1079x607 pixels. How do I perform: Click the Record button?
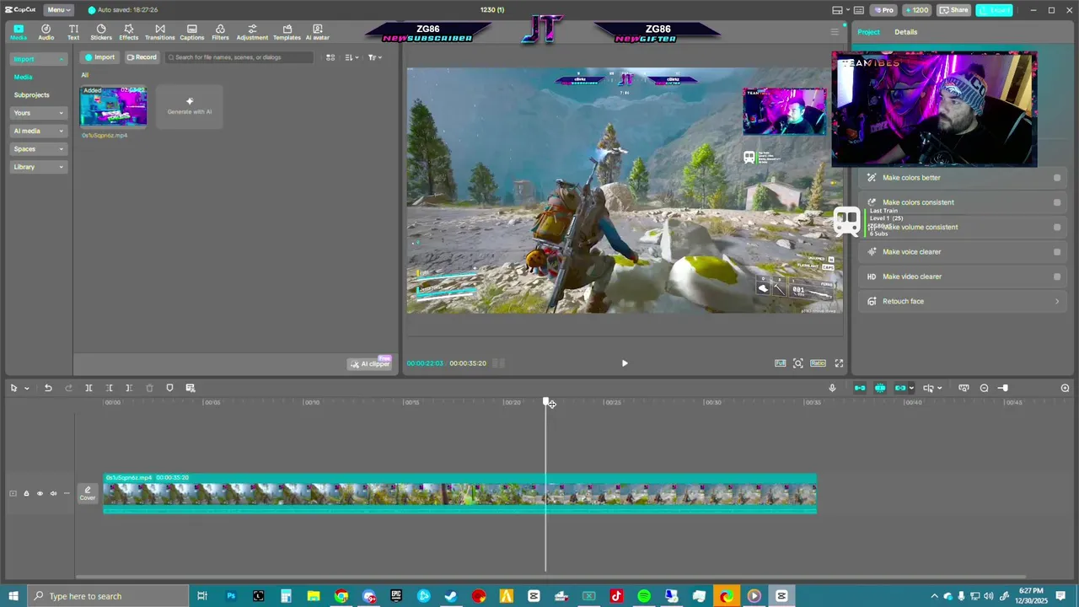coord(141,57)
